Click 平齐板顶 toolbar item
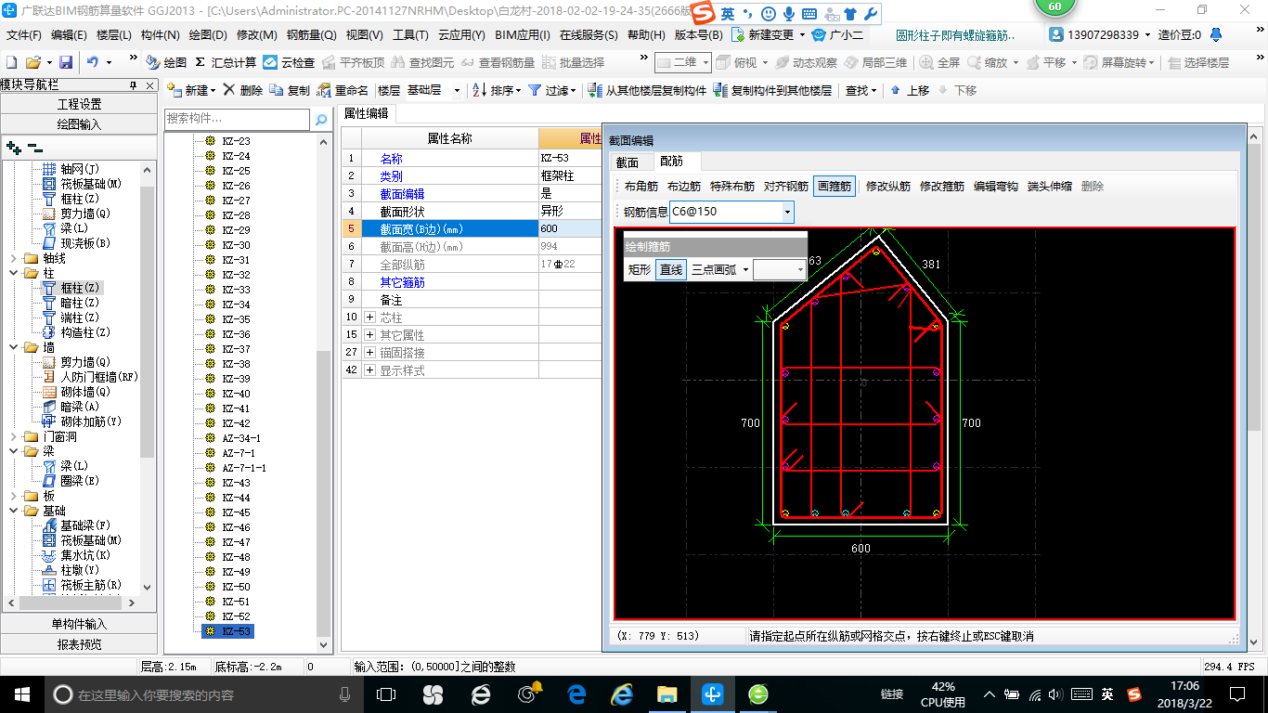Screen dimensions: 1268x713 pyautogui.click(x=353, y=62)
